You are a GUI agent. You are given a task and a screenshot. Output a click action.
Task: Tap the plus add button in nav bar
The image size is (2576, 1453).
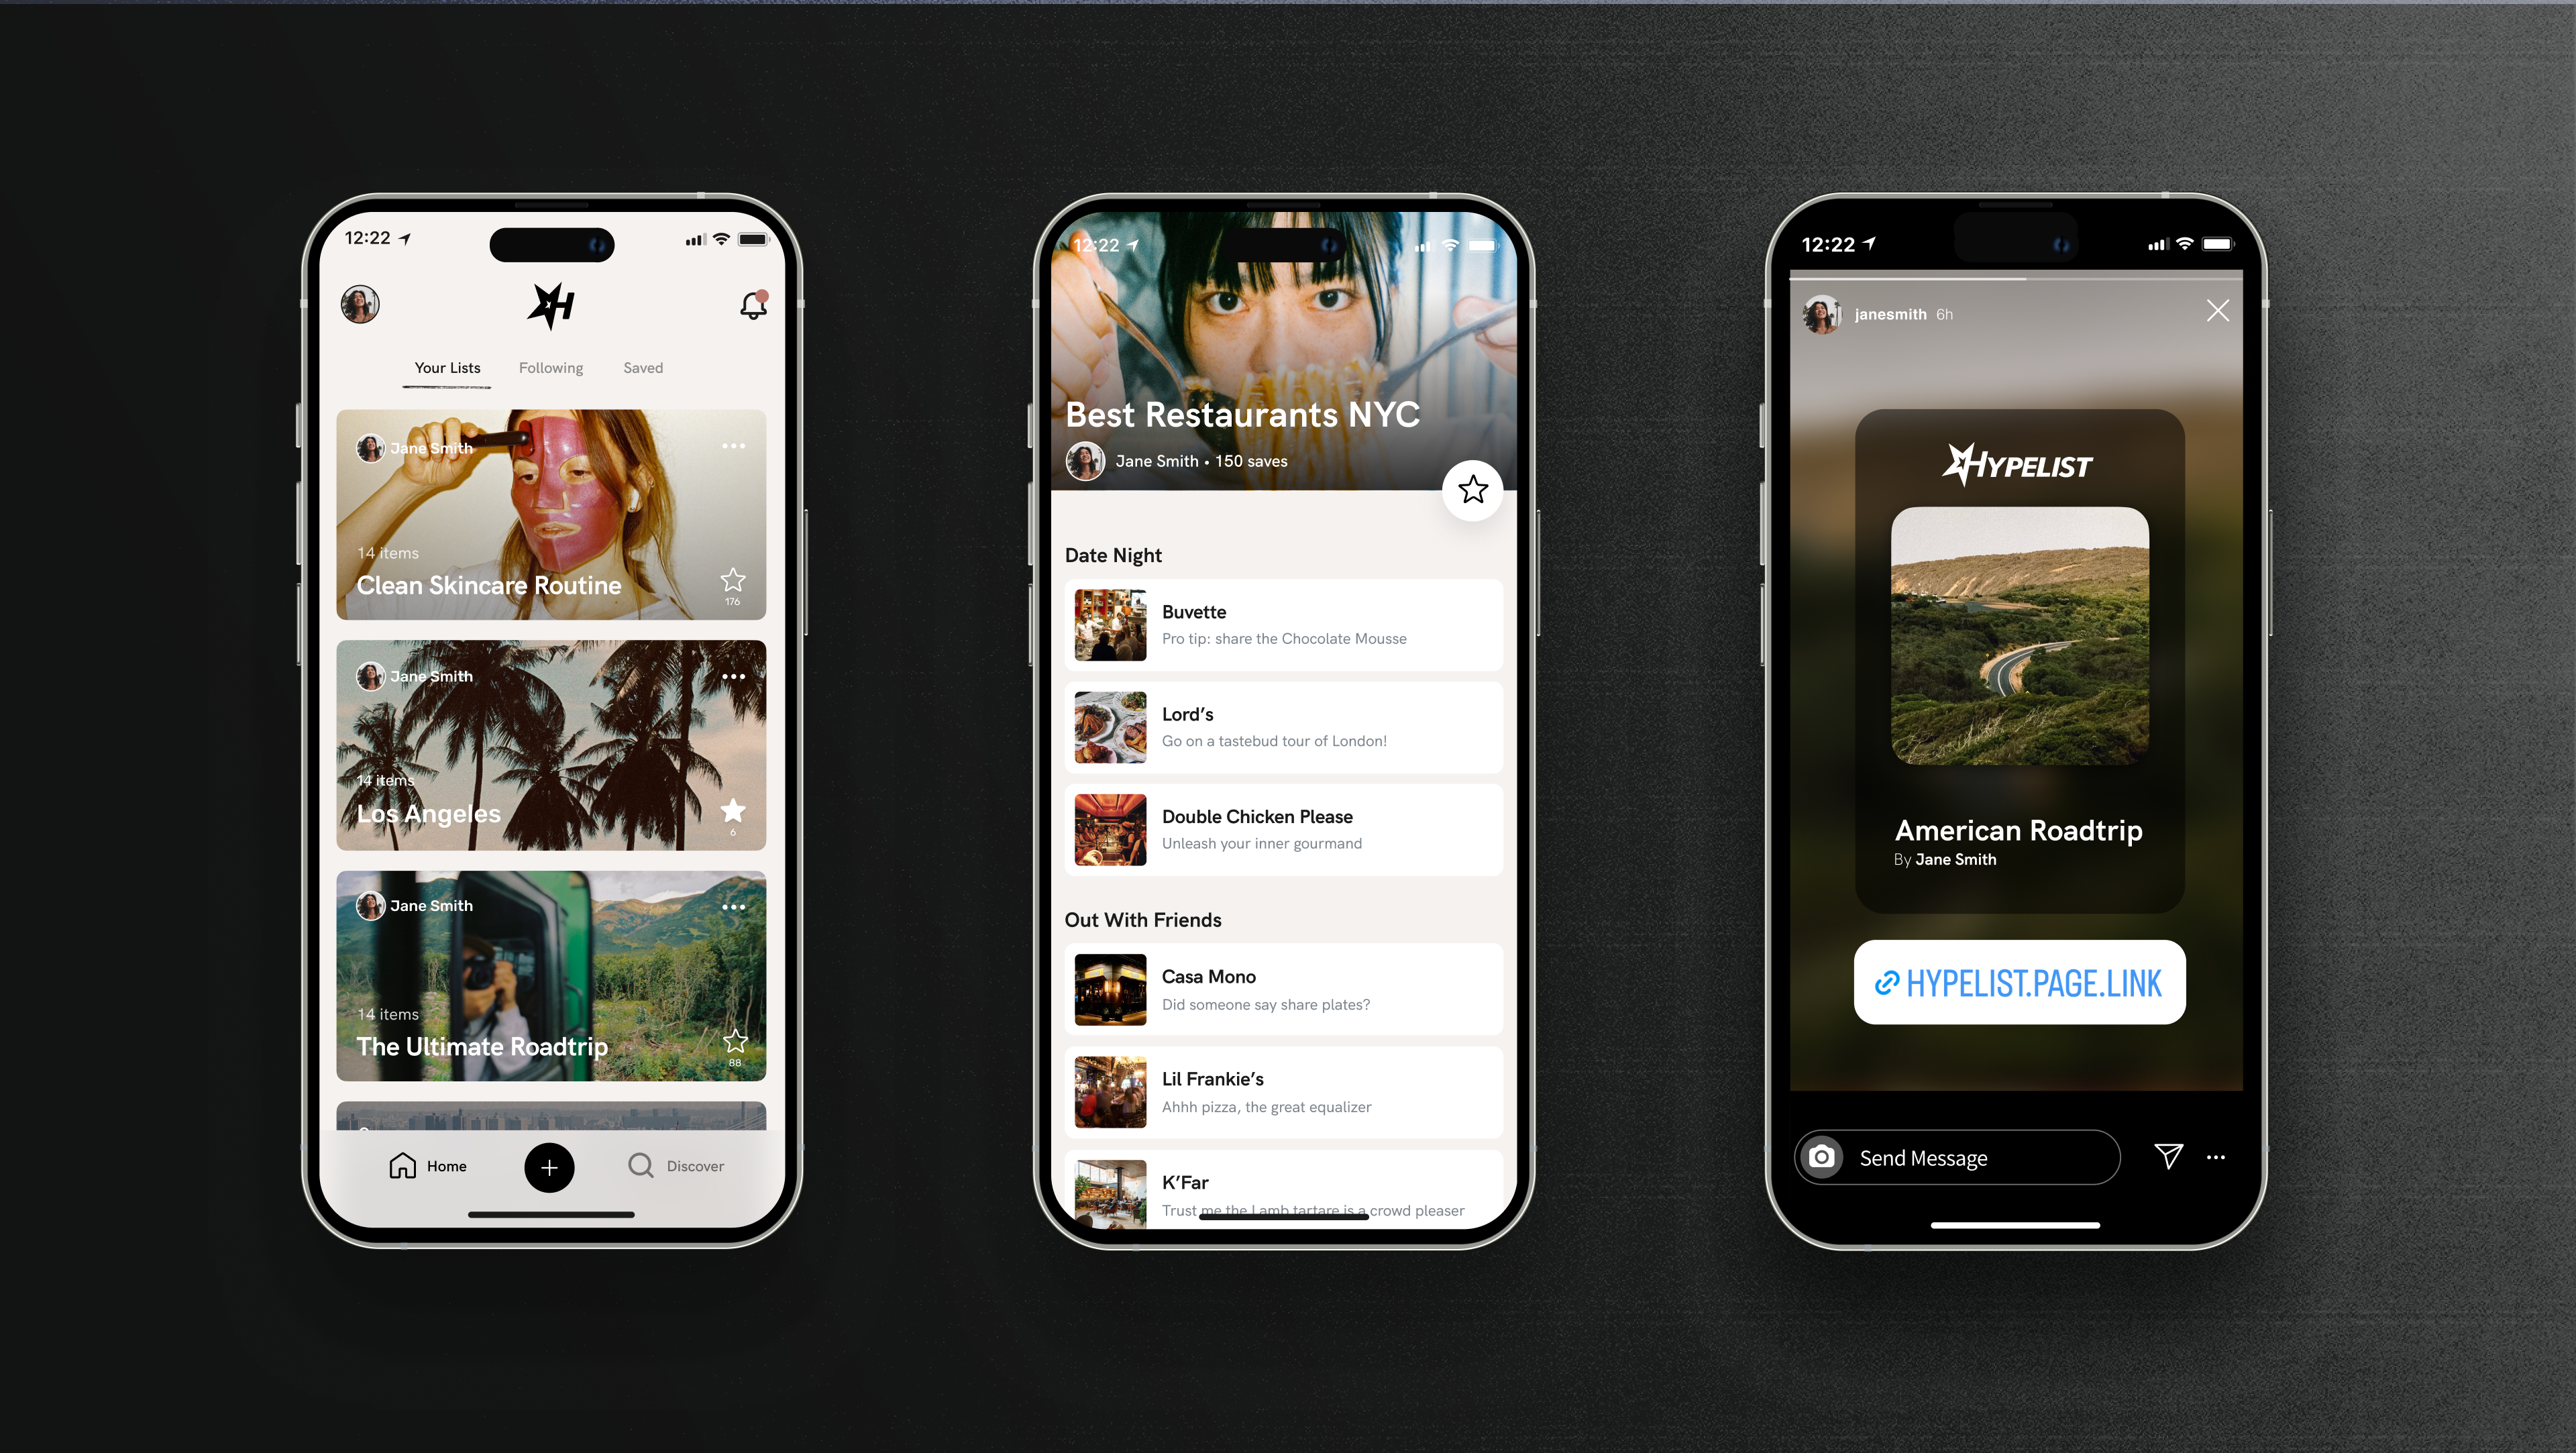[x=550, y=1167]
